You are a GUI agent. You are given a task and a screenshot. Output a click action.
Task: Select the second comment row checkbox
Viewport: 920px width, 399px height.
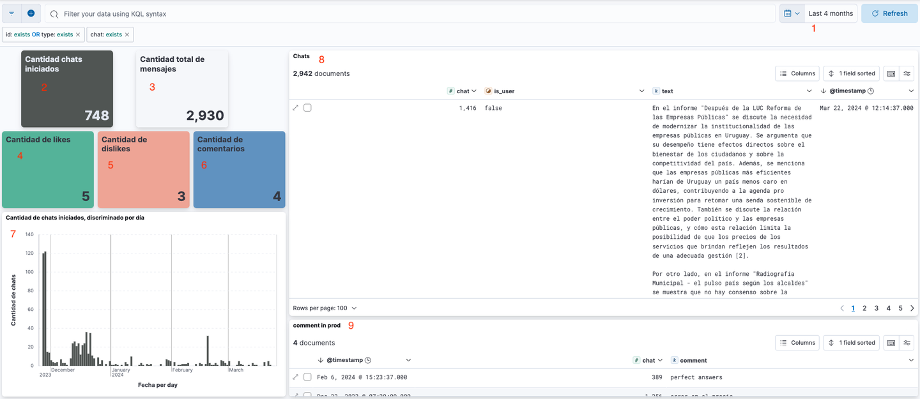(x=307, y=396)
